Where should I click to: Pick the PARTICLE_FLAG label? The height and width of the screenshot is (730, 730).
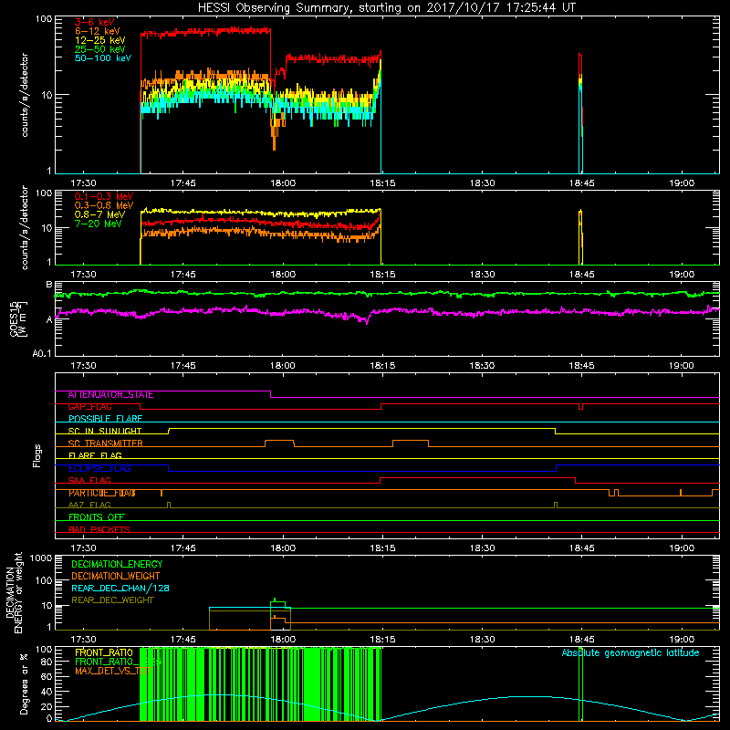102,493
